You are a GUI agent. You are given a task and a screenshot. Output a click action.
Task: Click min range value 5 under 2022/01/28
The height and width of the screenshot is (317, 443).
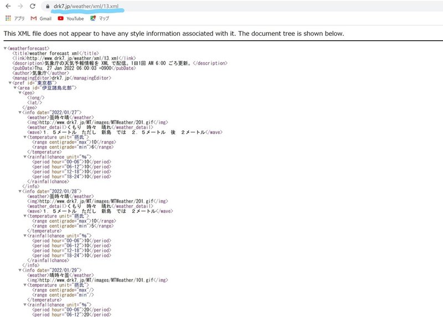point(92,226)
